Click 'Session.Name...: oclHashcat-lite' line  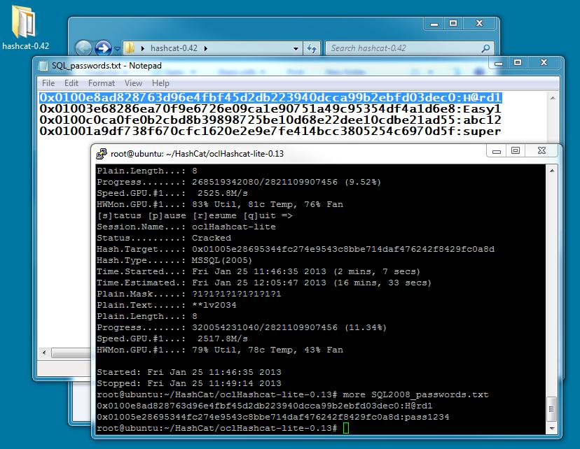(x=186, y=227)
